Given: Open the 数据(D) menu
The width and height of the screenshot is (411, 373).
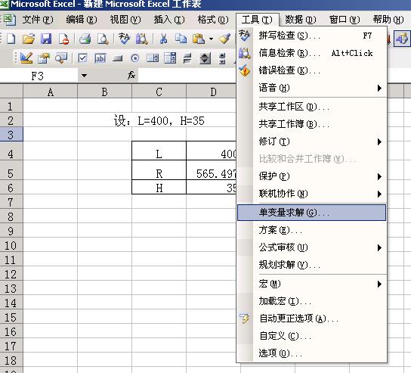Looking at the screenshot, I should [x=301, y=20].
